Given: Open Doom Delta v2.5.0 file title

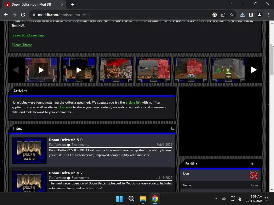Looking at the screenshot, I should [66, 140].
